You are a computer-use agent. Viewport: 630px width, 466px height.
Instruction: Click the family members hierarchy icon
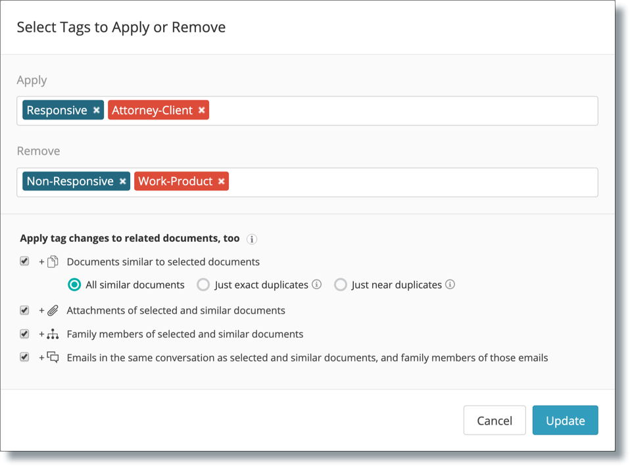[x=53, y=334]
